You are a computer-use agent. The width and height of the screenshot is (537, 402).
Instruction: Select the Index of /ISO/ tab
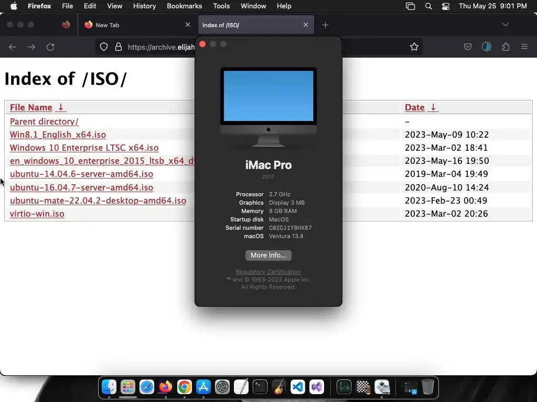point(256,25)
